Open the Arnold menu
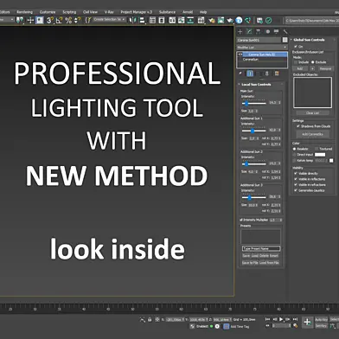Screen dimensions: 339x339 pos(188,12)
